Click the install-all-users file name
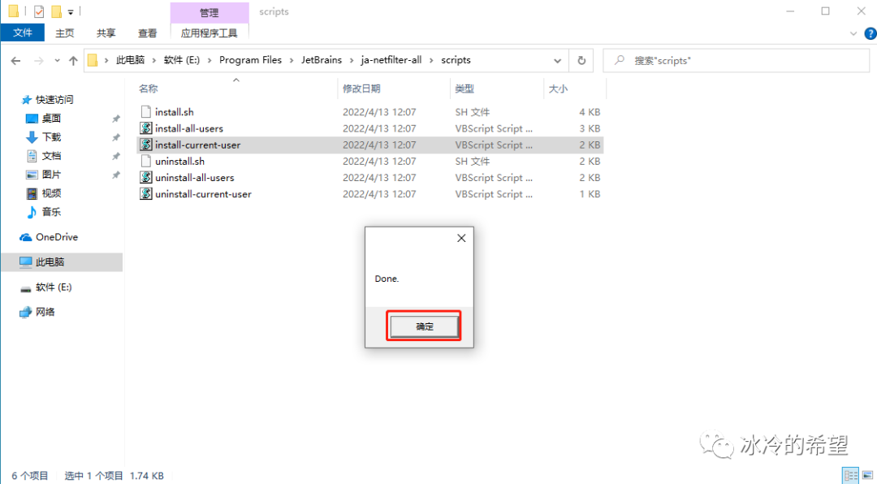 [x=189, y=128]
